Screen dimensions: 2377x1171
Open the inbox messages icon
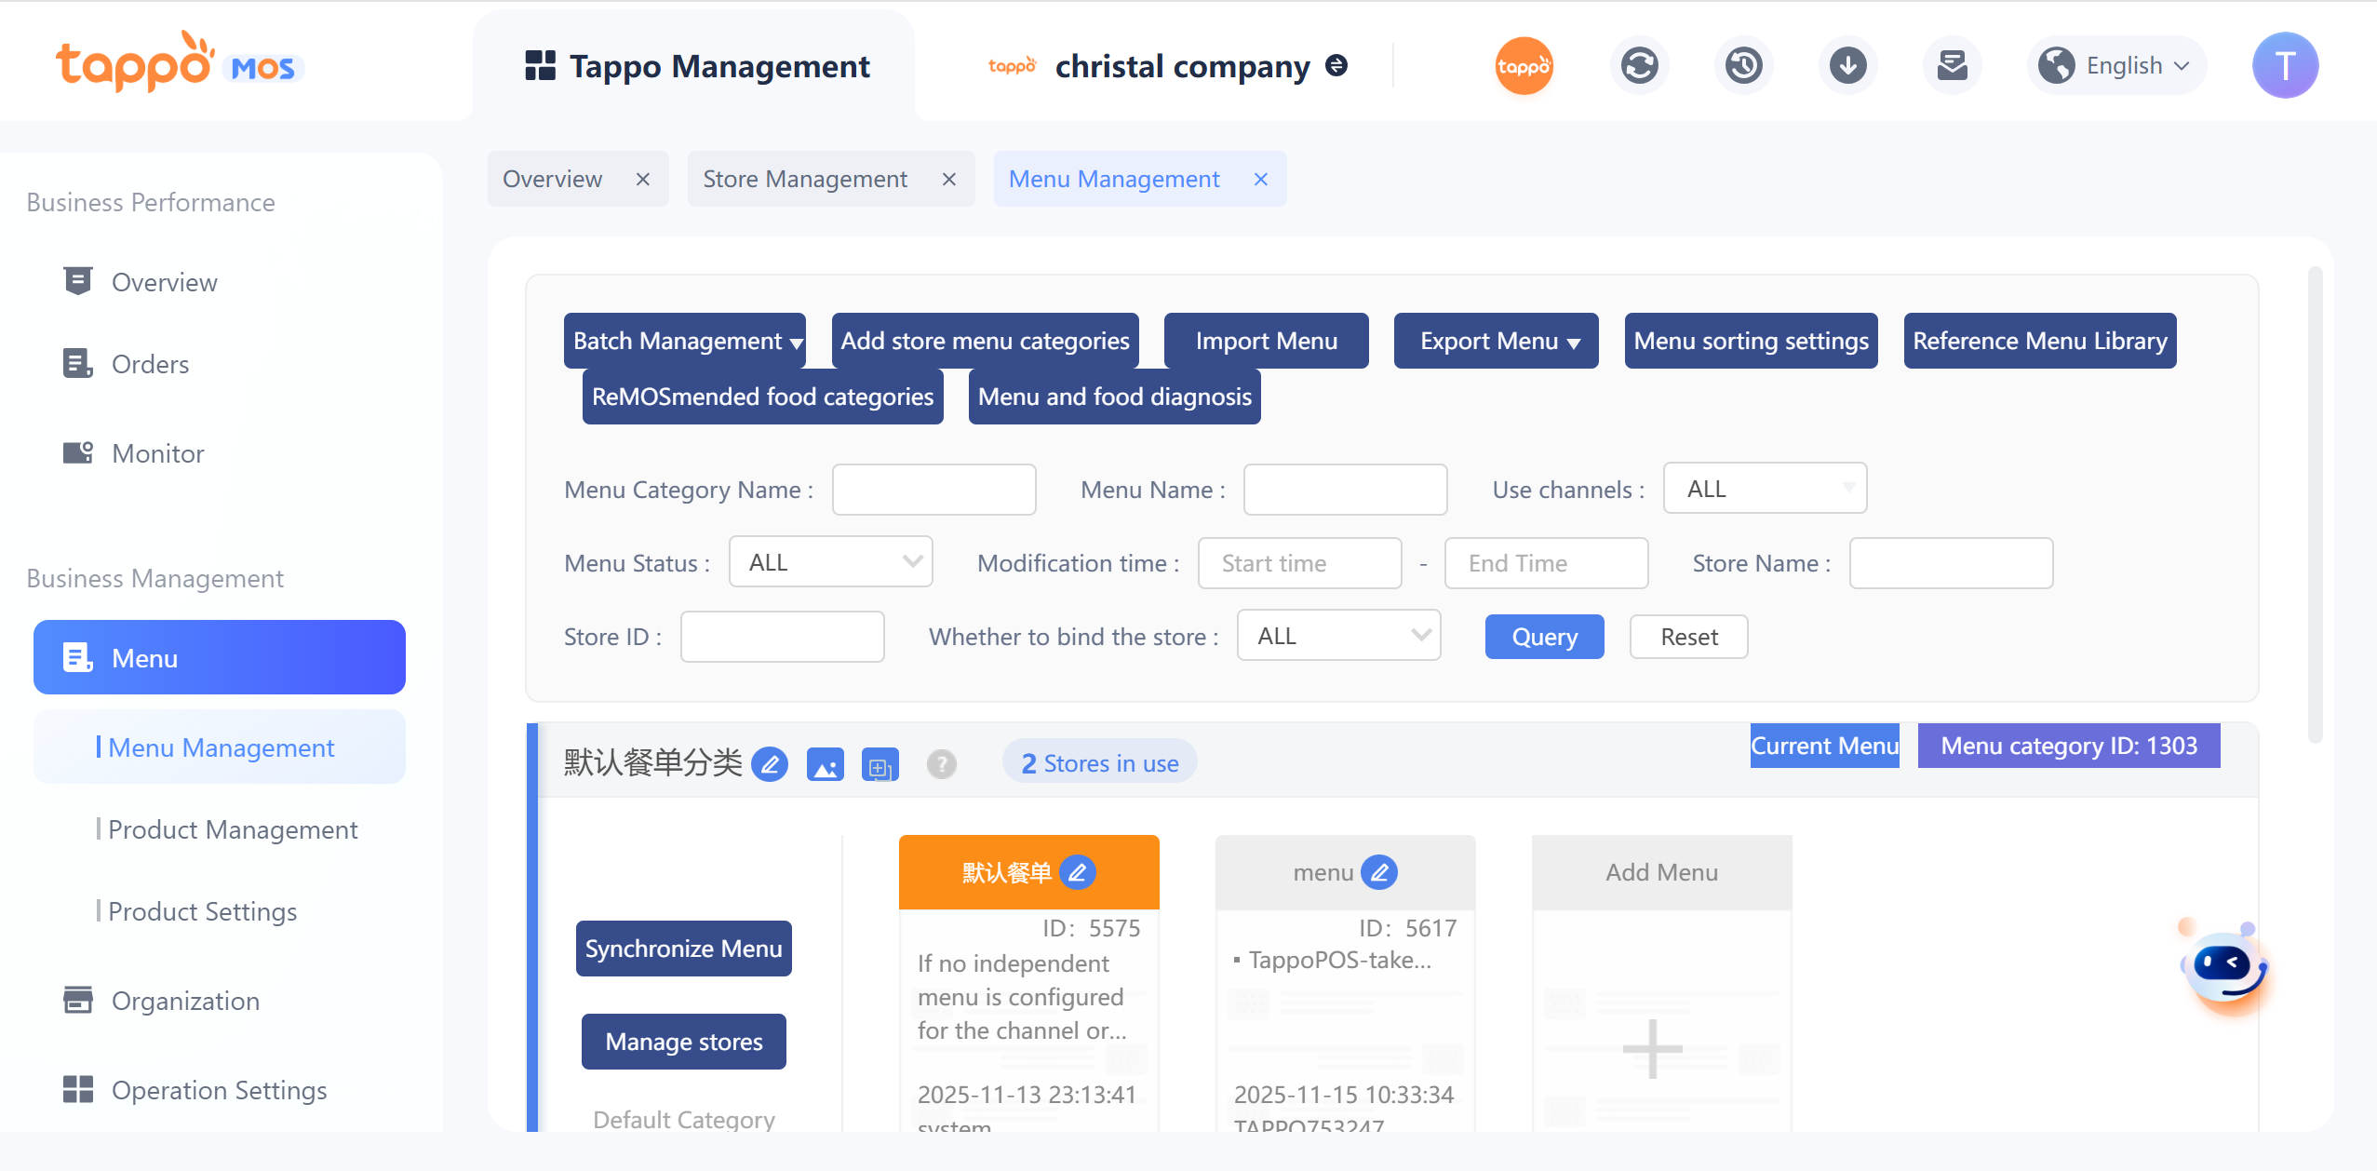1952,66
